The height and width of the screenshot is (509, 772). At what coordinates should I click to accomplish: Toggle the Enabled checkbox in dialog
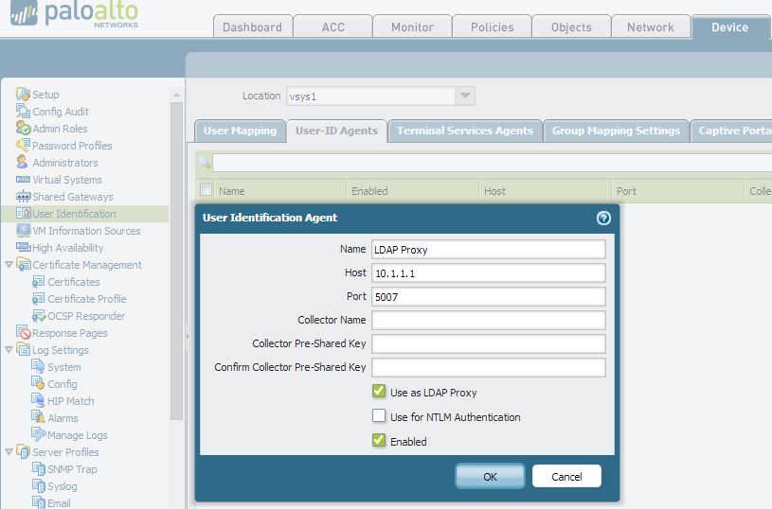379,440
